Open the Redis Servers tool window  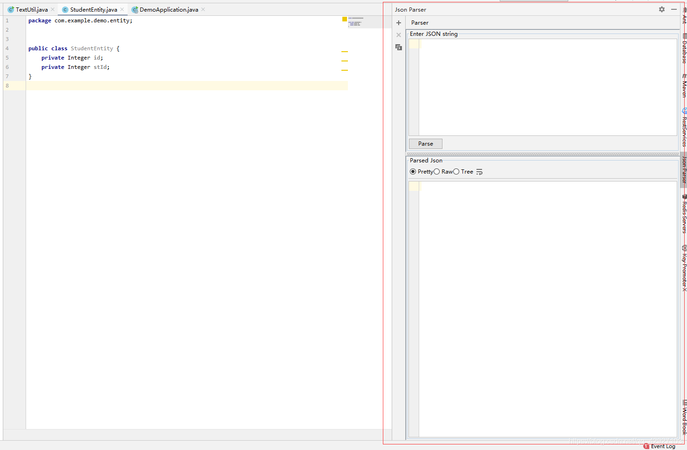click(684, 214)
